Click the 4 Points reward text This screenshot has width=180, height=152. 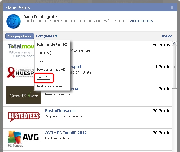tap(163, 89)
